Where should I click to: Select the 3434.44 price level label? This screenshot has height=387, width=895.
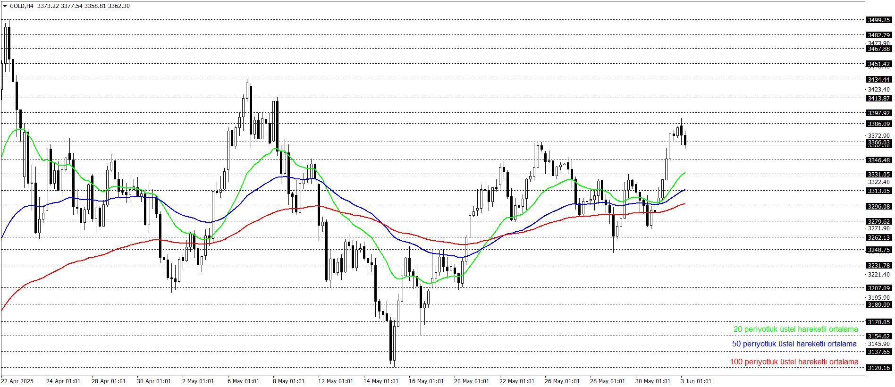tap(878, 79)
